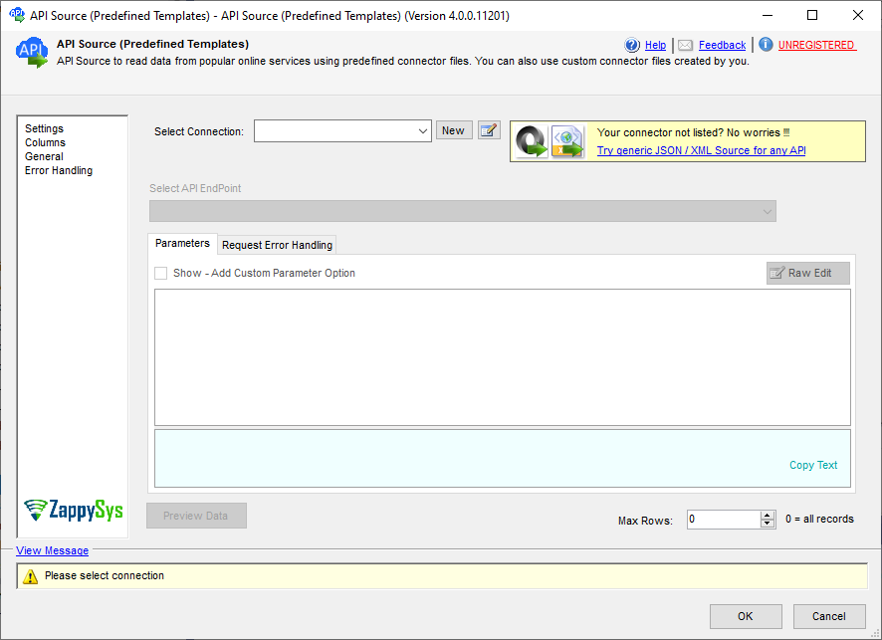Click the UNREGISTERED link
The image size is (882, 640).
click(816, 45)
